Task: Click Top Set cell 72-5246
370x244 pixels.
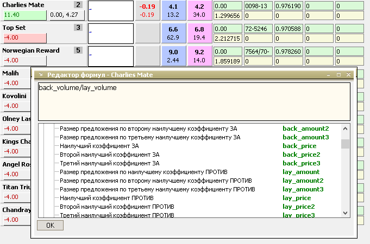Action: (258, 29)
